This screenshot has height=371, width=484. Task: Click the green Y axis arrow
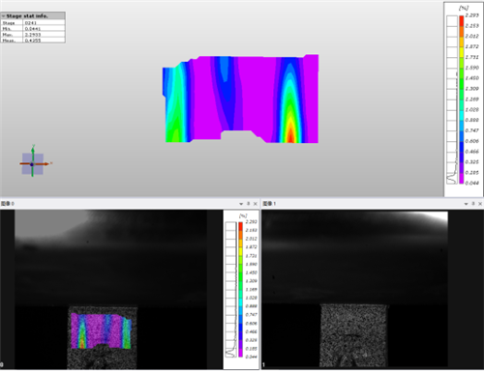pyautogui.click(x=33, y=152)
